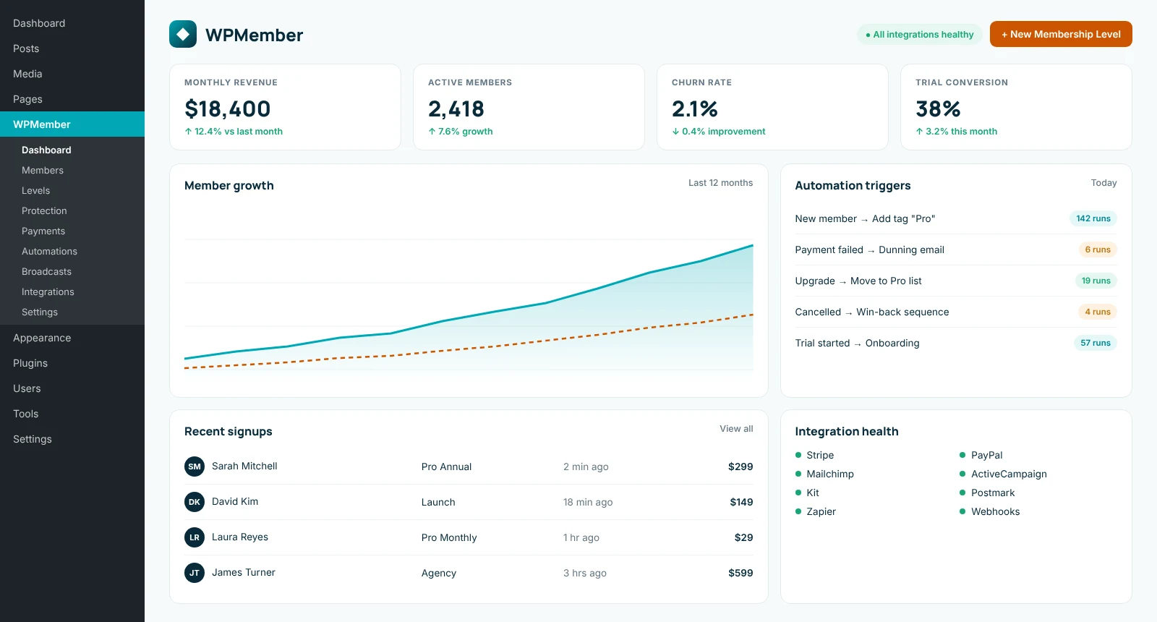Viewport: 1157px width, 622px height.
Task: Create a New Membership Level
Action: pyautogui.click(x=1061, y=34)
